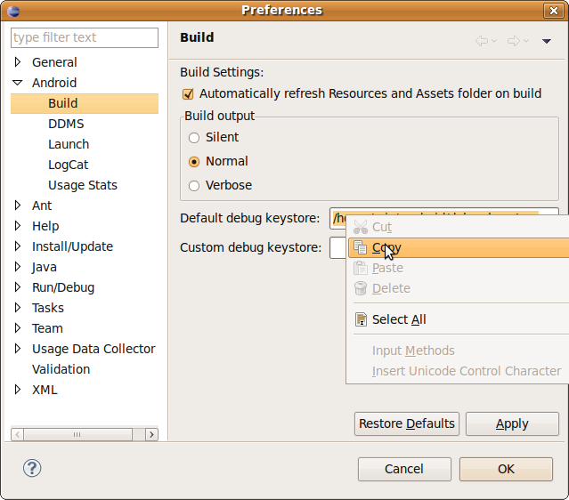
Task: Click the Select All menu icon
Action: point(361,319)
